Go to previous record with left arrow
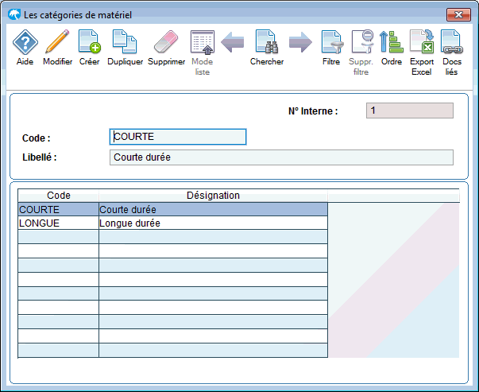Viewport: 479px width, 392px height. tap(232, 42)
